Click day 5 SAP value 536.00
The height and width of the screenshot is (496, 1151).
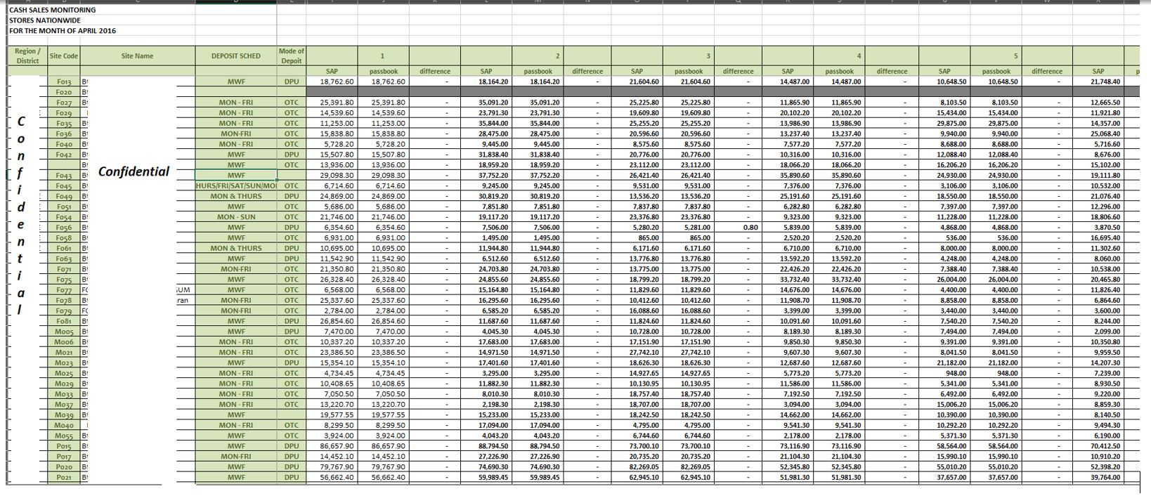point(944,238)
